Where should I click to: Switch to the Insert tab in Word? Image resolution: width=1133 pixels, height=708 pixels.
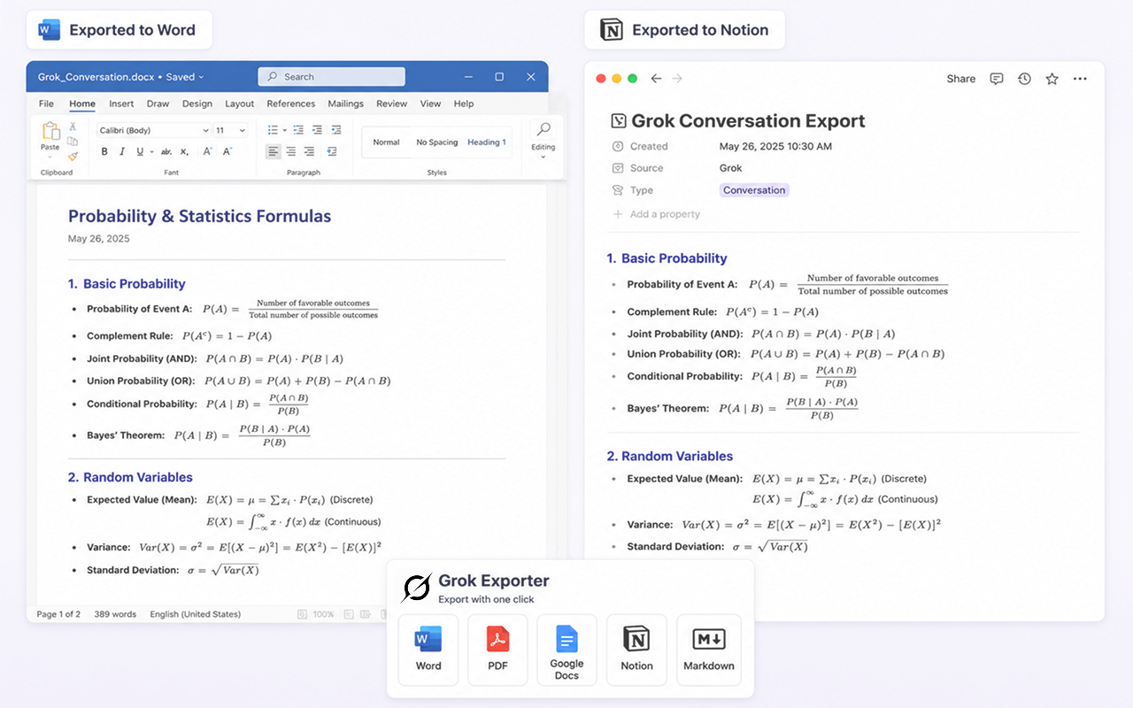point(121,104)
